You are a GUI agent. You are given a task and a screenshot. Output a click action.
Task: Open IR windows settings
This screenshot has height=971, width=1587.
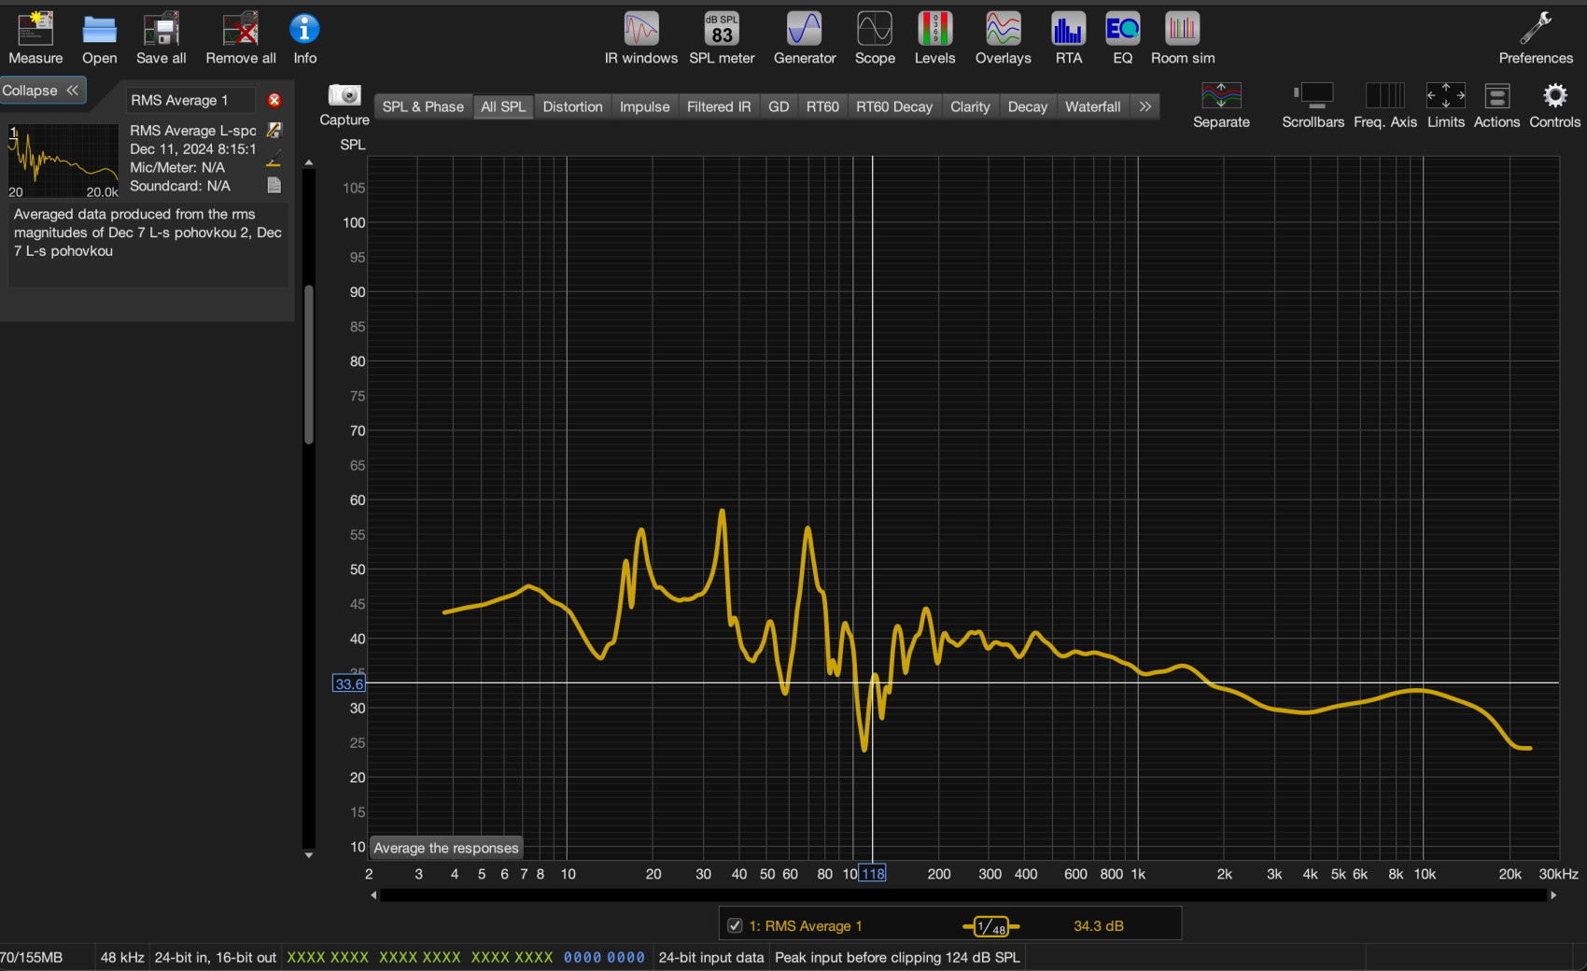[640, 30]
